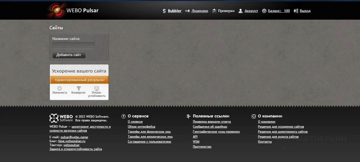The image size is (360, 162).
Task: Click the chart icon beside Проверки
Action: coord(214,11)
